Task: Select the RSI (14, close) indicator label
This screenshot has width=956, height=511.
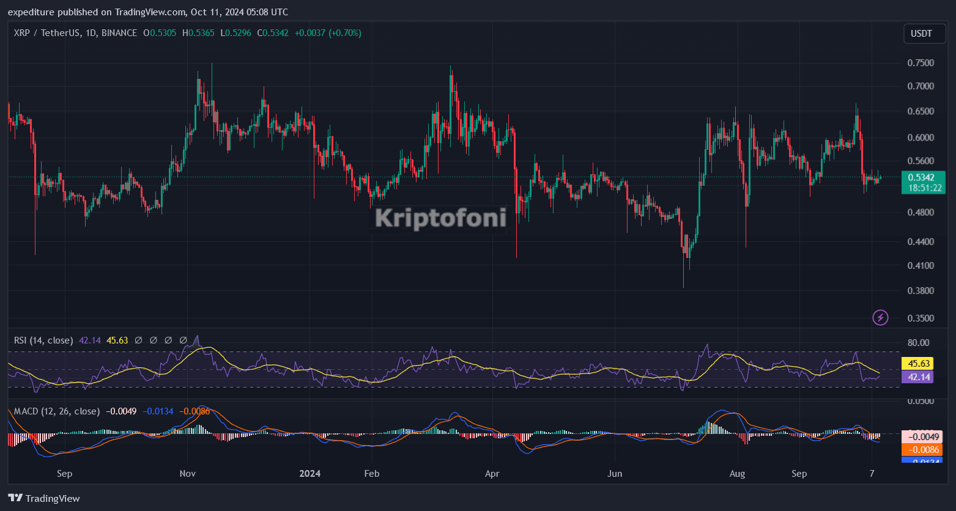Action: pos(43,340)
